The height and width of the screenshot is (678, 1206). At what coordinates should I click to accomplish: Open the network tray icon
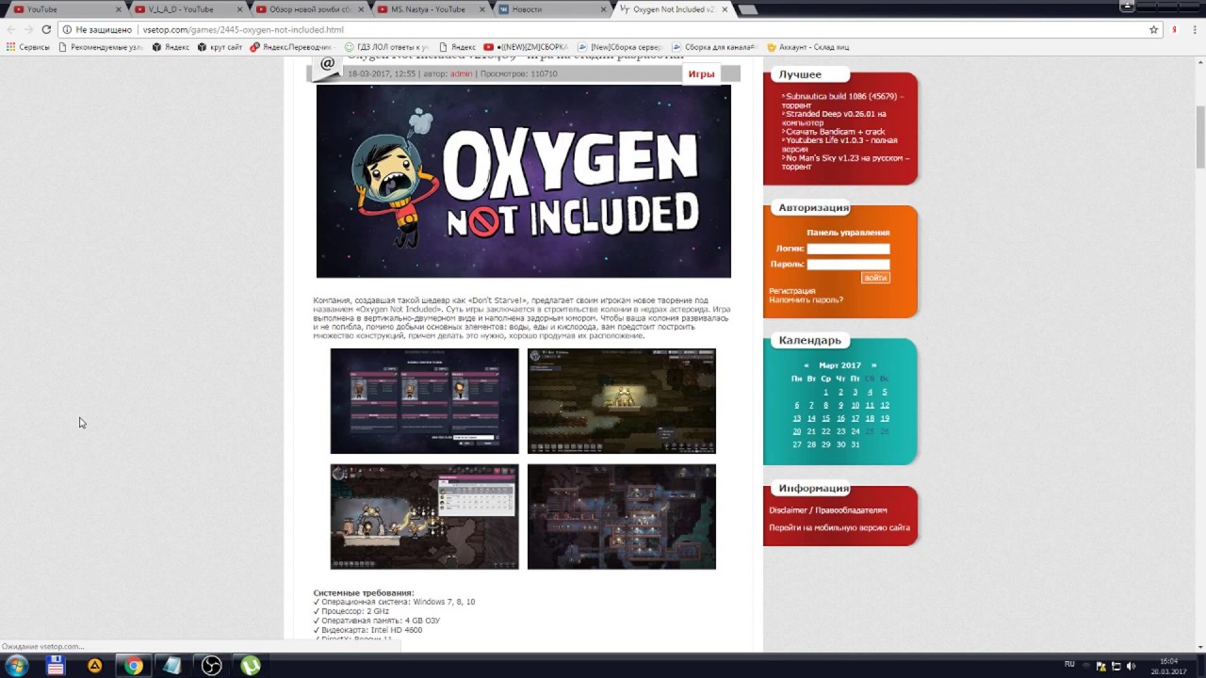pyautogui.click(x=1116, y=666)
